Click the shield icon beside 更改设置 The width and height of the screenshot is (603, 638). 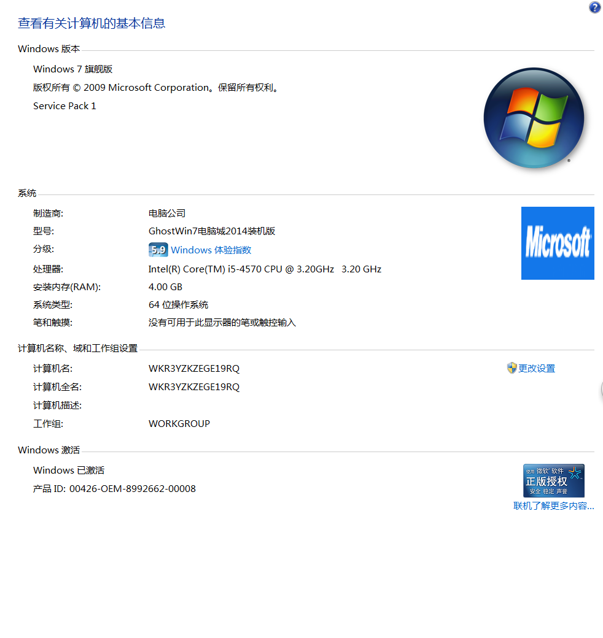pos(512,368)
